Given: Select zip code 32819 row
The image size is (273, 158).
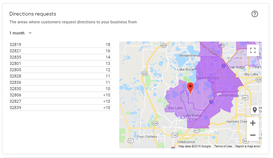Looking at the screenshot, I should tap(60, 44).
